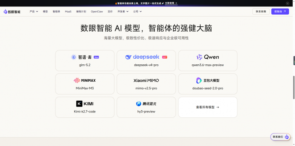Click the 智谱·AI logo icon
Screen dimensions: 295x146
[x=74, y=57]
